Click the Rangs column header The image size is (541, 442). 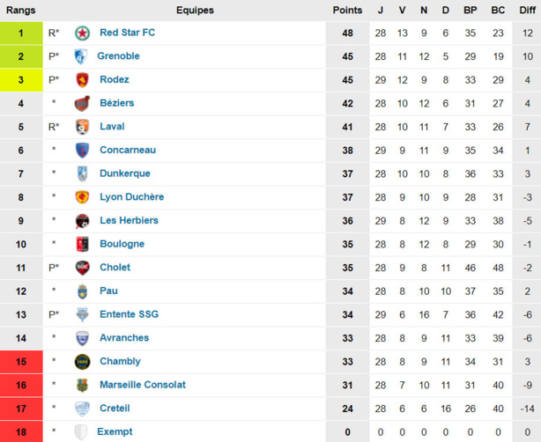point(21,11)
